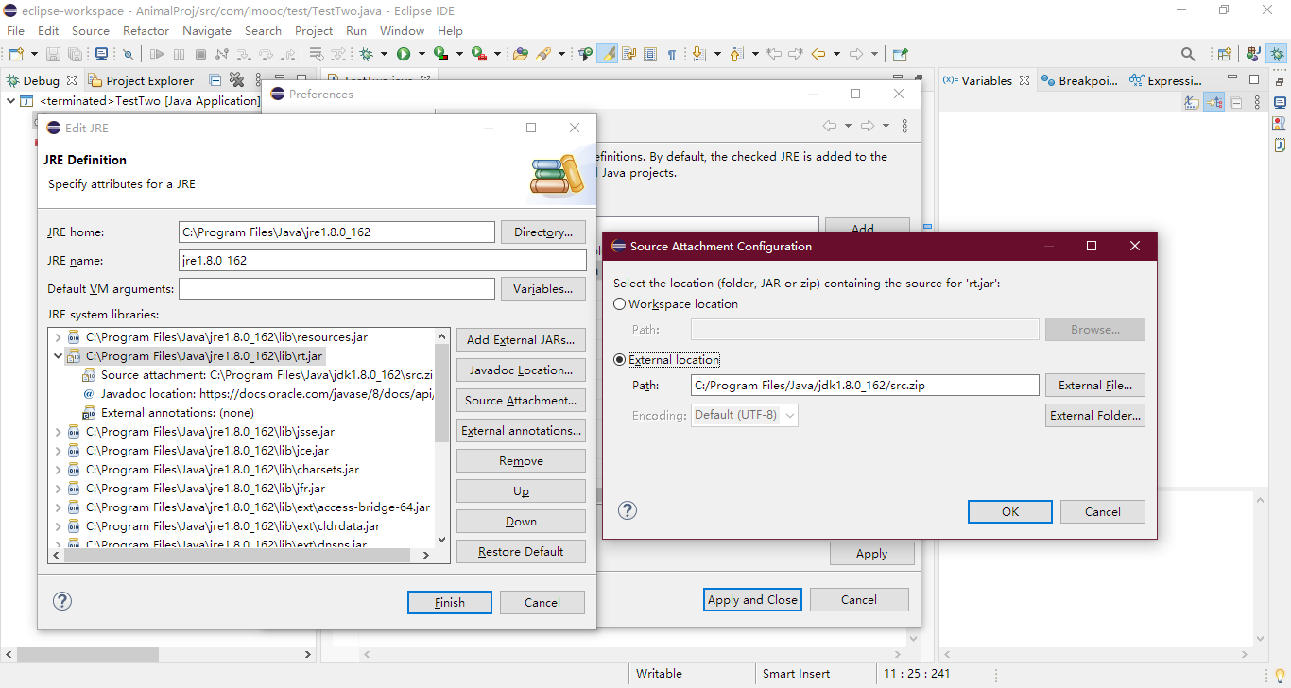Click the Next Annotation icon

point(699,54)
